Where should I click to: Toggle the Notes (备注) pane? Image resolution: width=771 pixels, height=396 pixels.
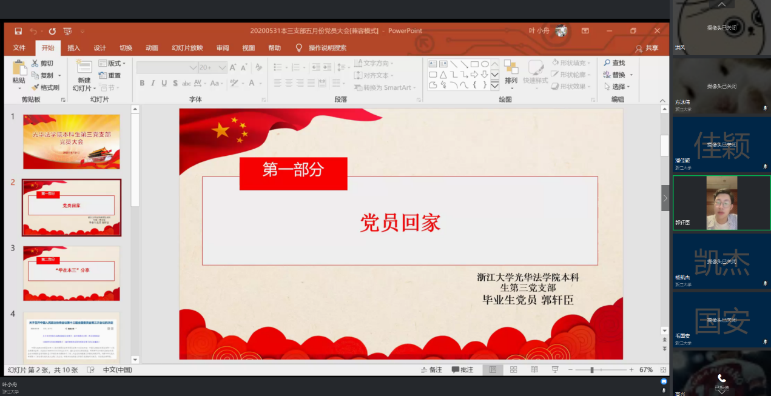431,369
